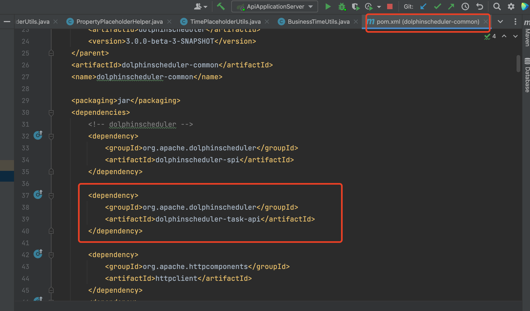Image resolution: width=530 pixels, height=311 pixels.
Task: Expand the profiler options dropdown arrow
Action: coord(379,7)
